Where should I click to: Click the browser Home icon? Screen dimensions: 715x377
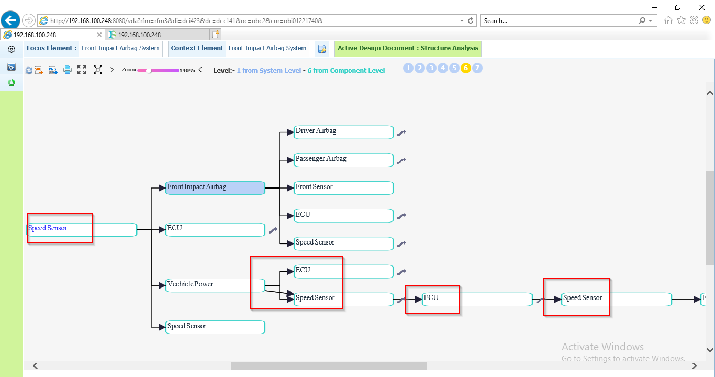coord(668,20)
